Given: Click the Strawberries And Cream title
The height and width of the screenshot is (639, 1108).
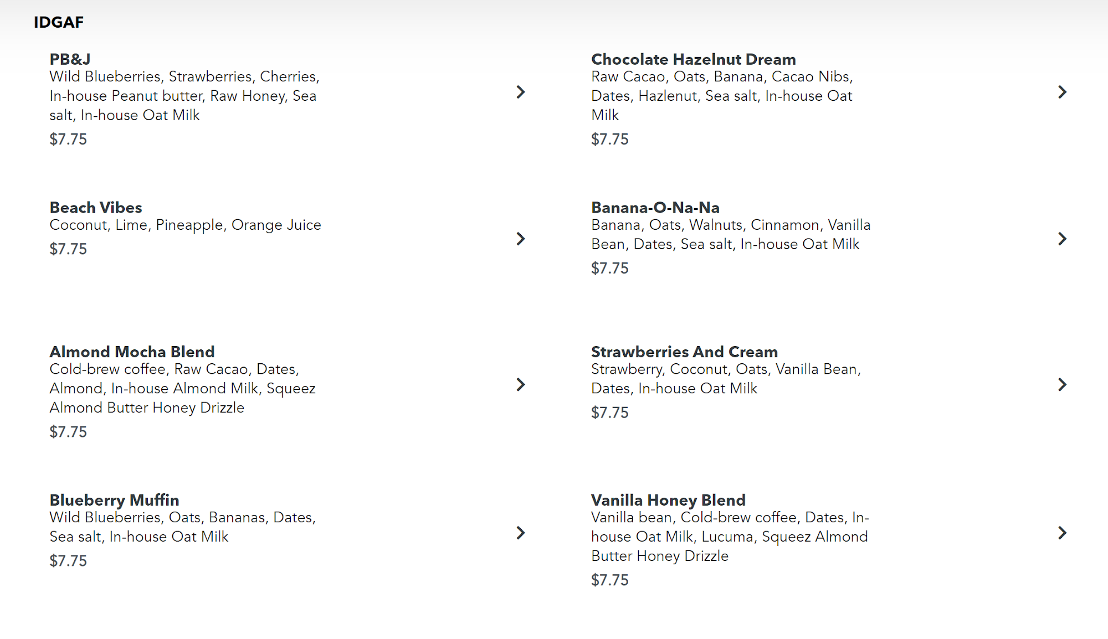Looking at the screenshot, I should pyautogui.click(x=684, y=352).
